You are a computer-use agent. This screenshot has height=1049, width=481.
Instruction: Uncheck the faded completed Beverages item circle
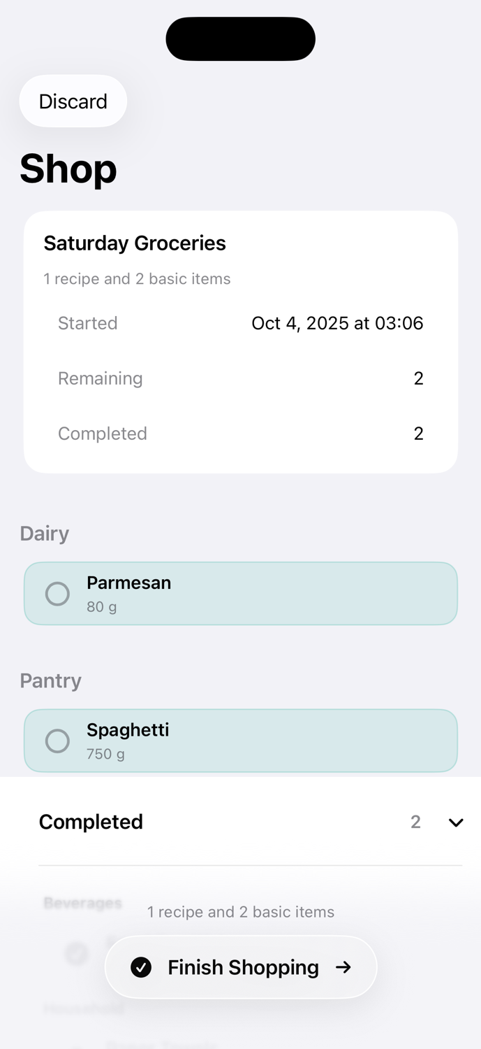77,952
